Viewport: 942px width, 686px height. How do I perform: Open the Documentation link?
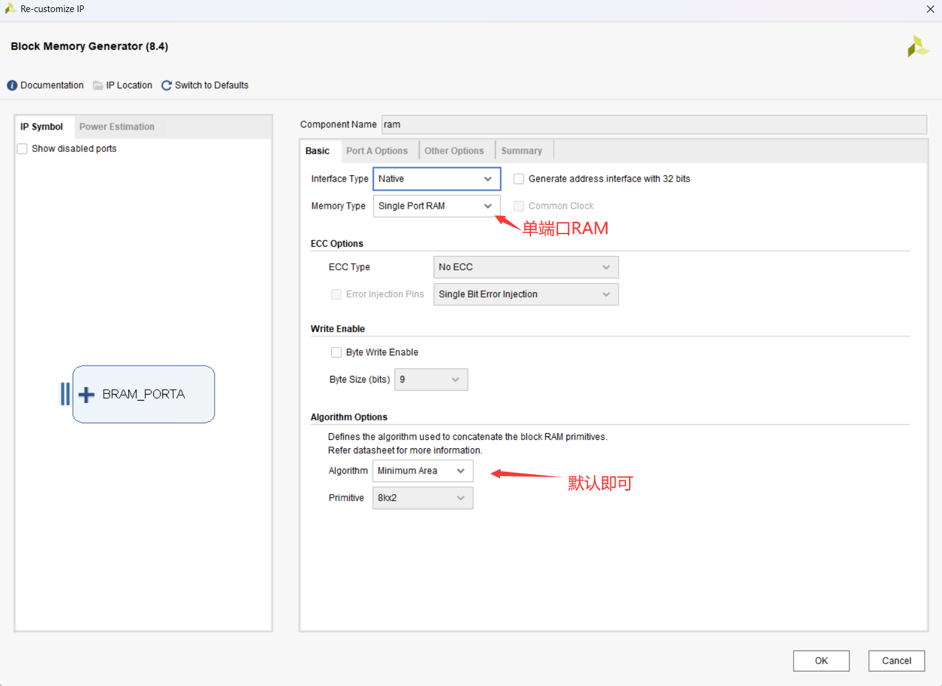pyautogui.click(x=52, y=86)
